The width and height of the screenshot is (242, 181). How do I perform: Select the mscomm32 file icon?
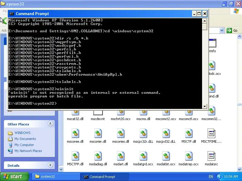[211, 111]
